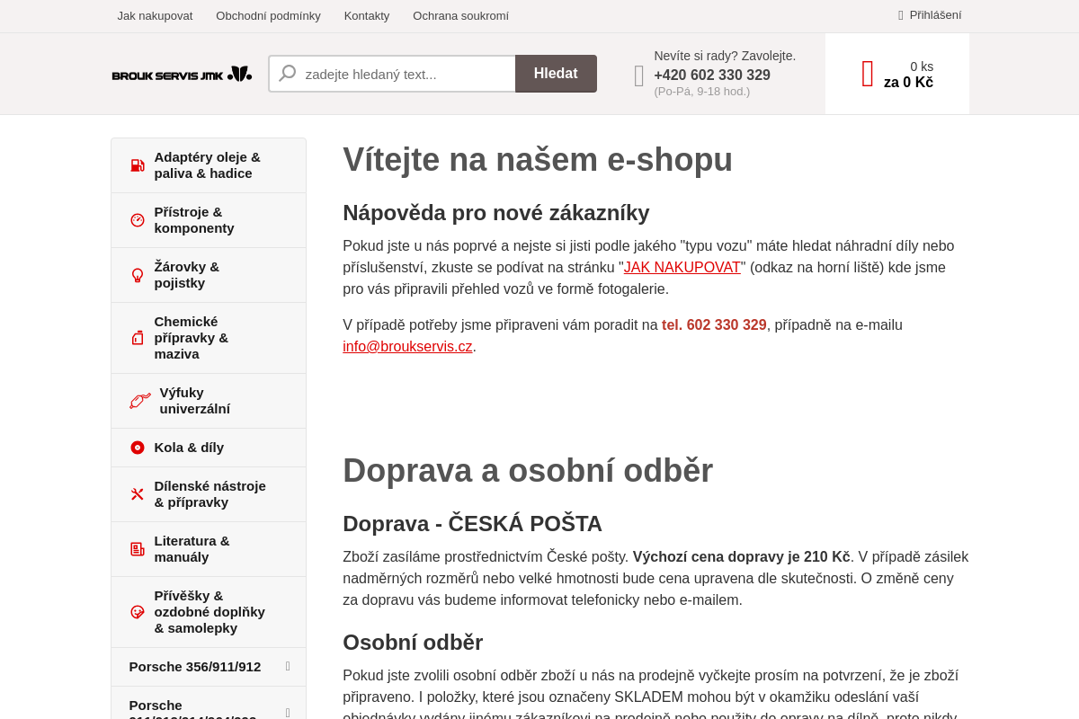Open the shopping cart icon
Viewport: 1079px width, 719px height.
tap(867, 74)
